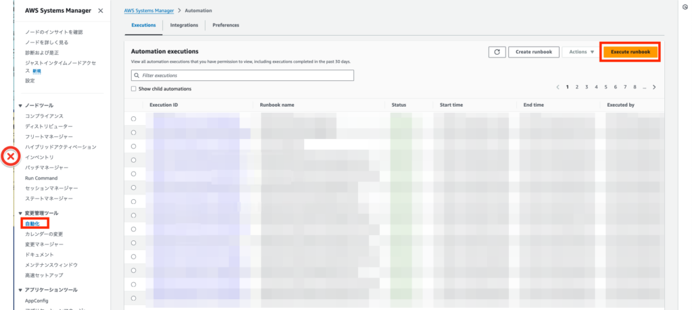The image size is (692, 310).
Task: Enable Show child automations checkbox
Action: [x=133, y=88]
